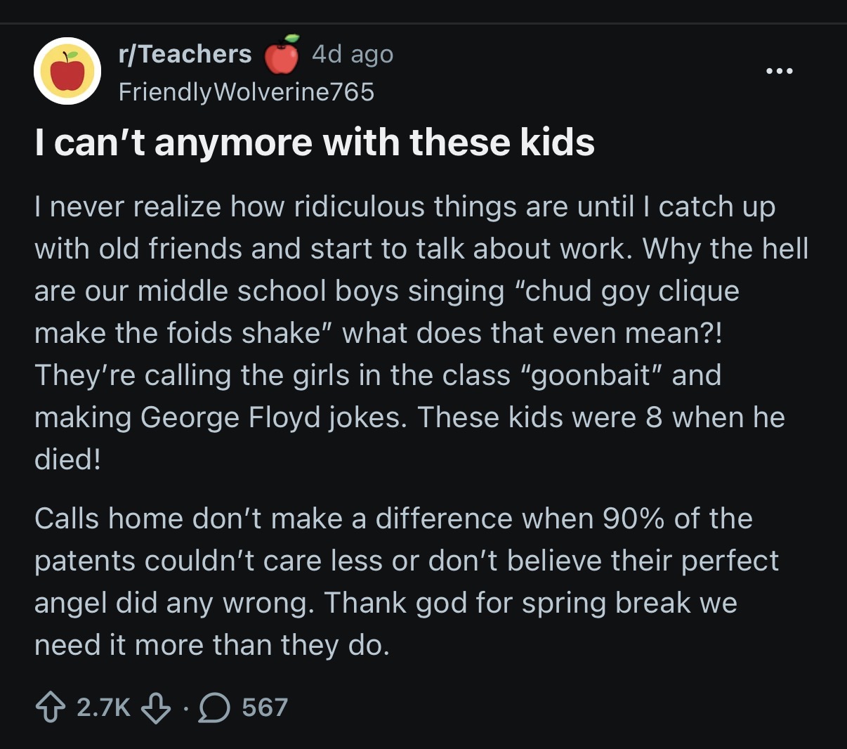
Task: Click the small apple emoji beside r/Teachers
Action: (282, 54)
